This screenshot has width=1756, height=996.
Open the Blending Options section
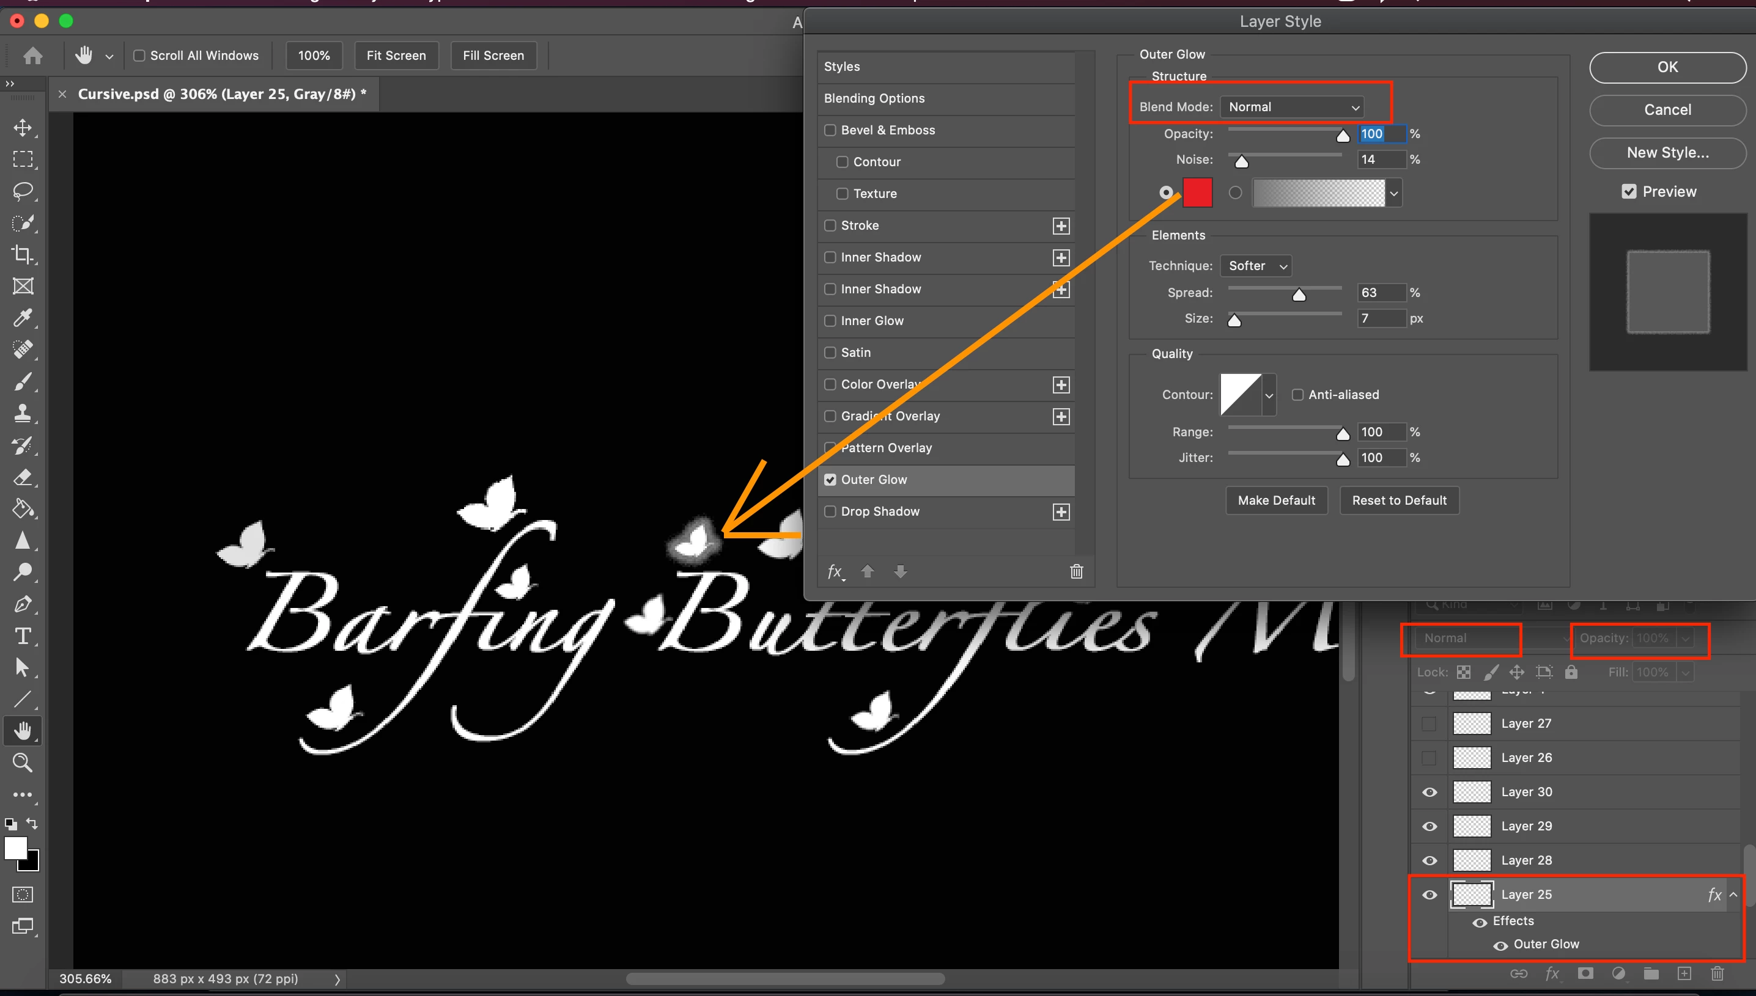[874, 98]
